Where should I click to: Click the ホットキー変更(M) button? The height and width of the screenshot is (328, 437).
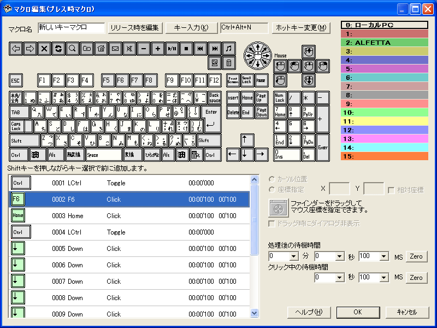click(x=301, y=28)
